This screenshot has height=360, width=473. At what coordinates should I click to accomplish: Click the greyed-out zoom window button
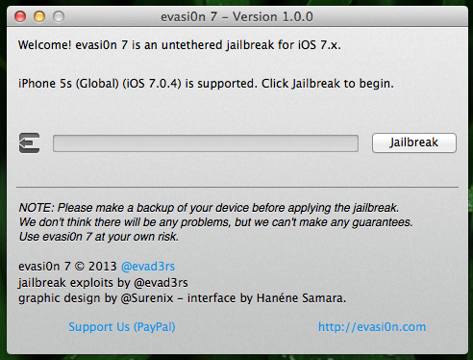[59, 16]
